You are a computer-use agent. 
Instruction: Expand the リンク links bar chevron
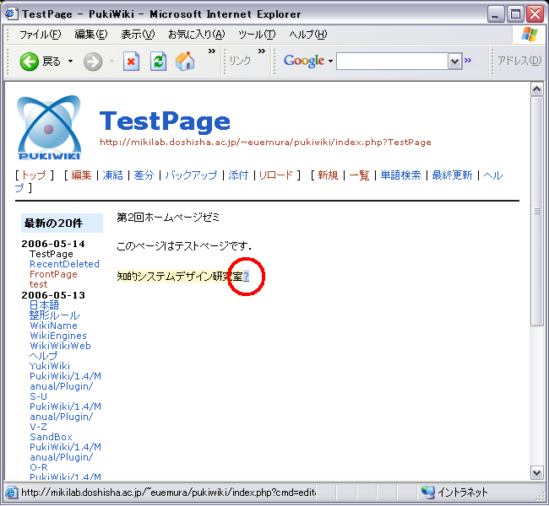(x=262, y=51)
